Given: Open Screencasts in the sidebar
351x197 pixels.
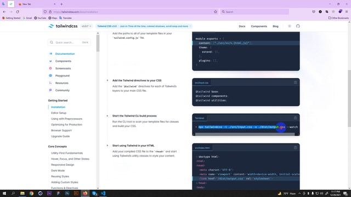Looking at the screenshot, I should click(63, 68).
